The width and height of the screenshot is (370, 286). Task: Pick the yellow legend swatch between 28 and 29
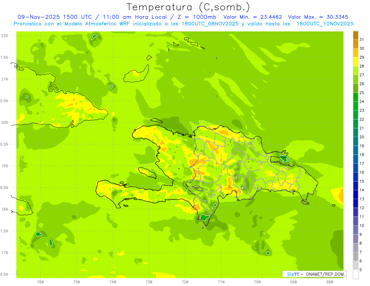(356, 62)
